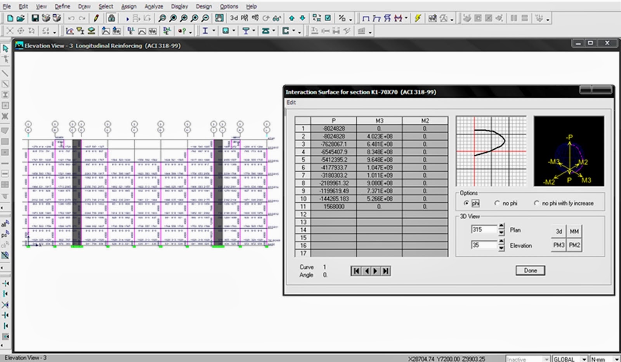Create a new model file
Viewport: 621px width, 362px height.
click(x=10, y=18)
